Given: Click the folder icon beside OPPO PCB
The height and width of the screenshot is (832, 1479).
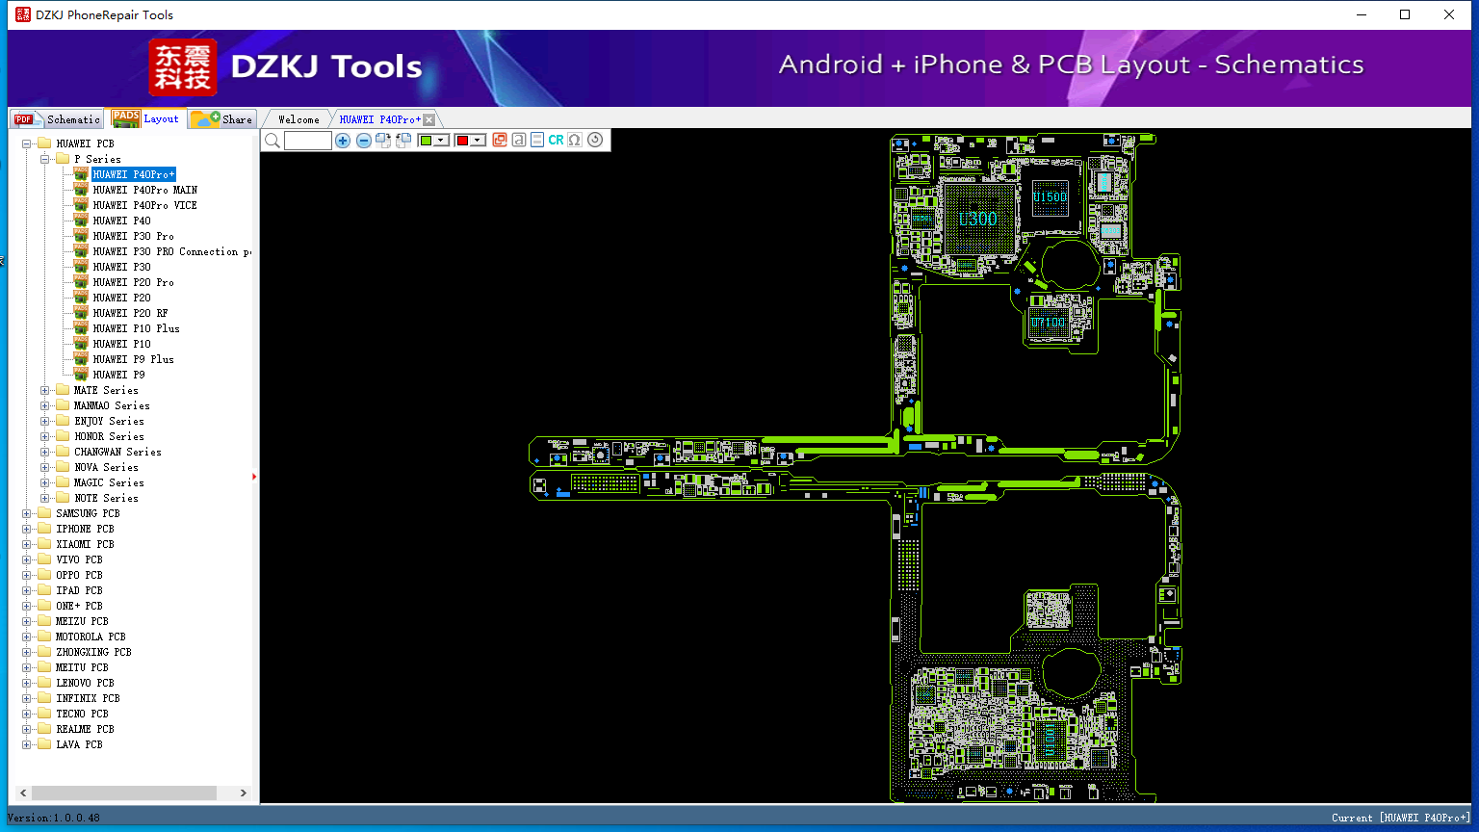Looking at the screenshot, I should tap(44, 575).
